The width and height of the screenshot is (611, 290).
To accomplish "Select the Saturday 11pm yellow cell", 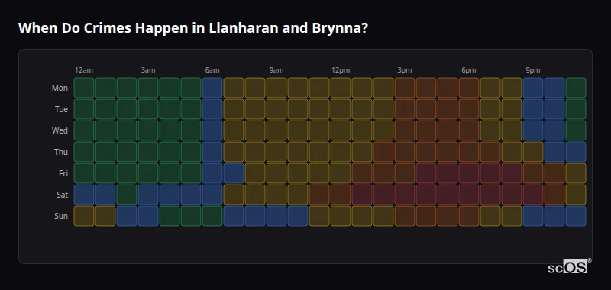I will [x=576, y=195].
